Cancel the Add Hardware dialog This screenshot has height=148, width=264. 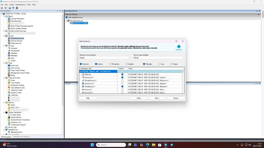[176, 98]
